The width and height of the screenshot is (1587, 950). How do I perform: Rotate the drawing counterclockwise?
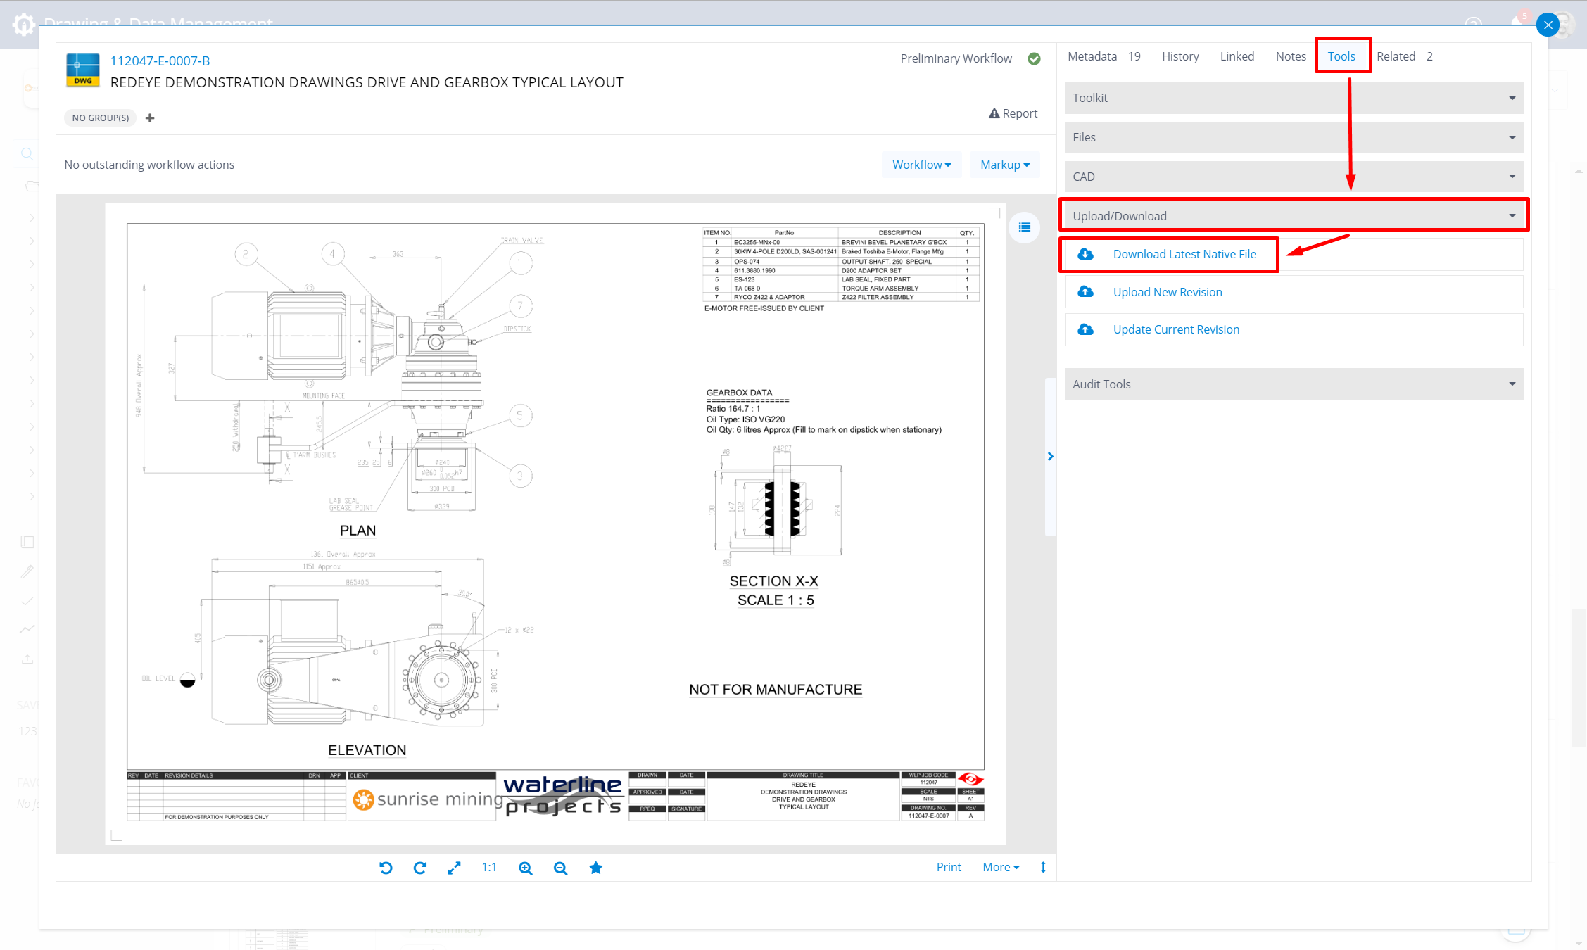click(386, 868)
